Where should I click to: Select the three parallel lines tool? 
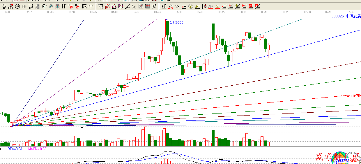pos(153,6)
